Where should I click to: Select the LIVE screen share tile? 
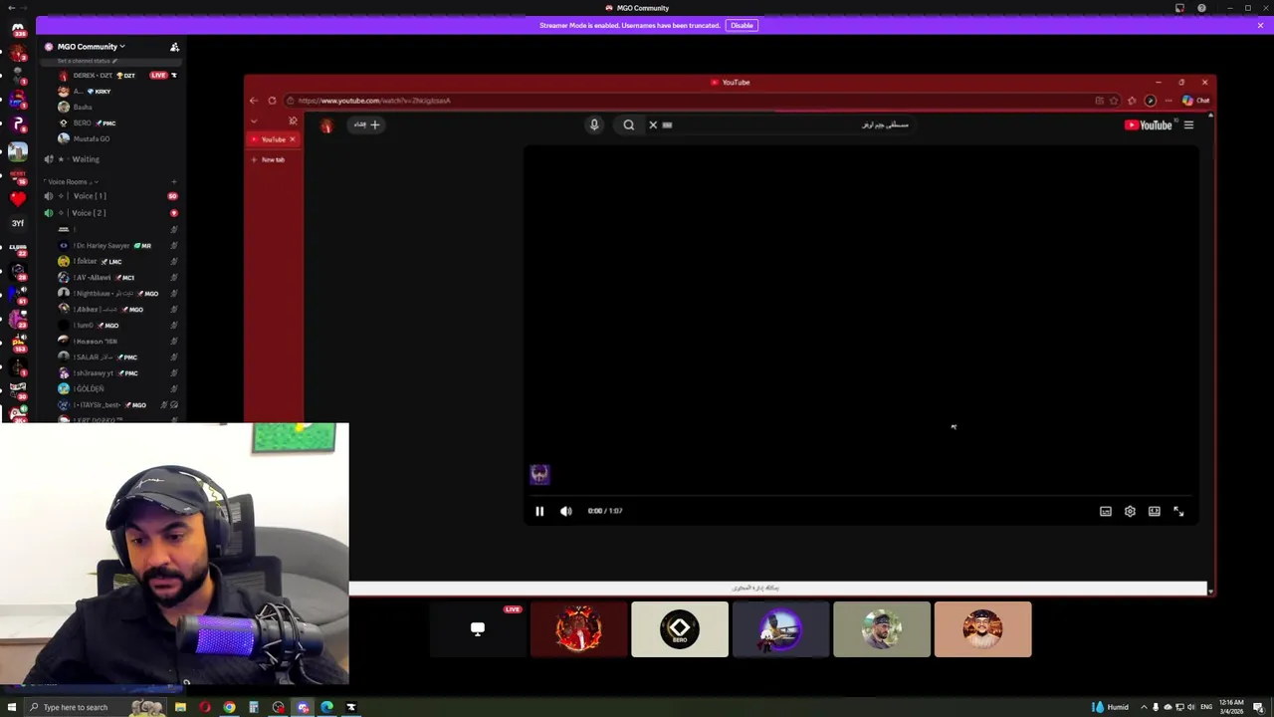478,629
